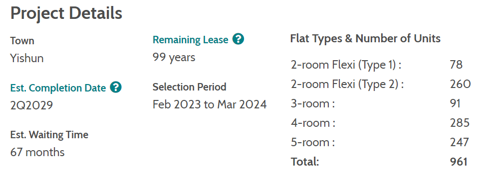Viewport: 484px width, 179px height.
Task: Click the 2Q2029 completion date value
Action: coord(31,105)
